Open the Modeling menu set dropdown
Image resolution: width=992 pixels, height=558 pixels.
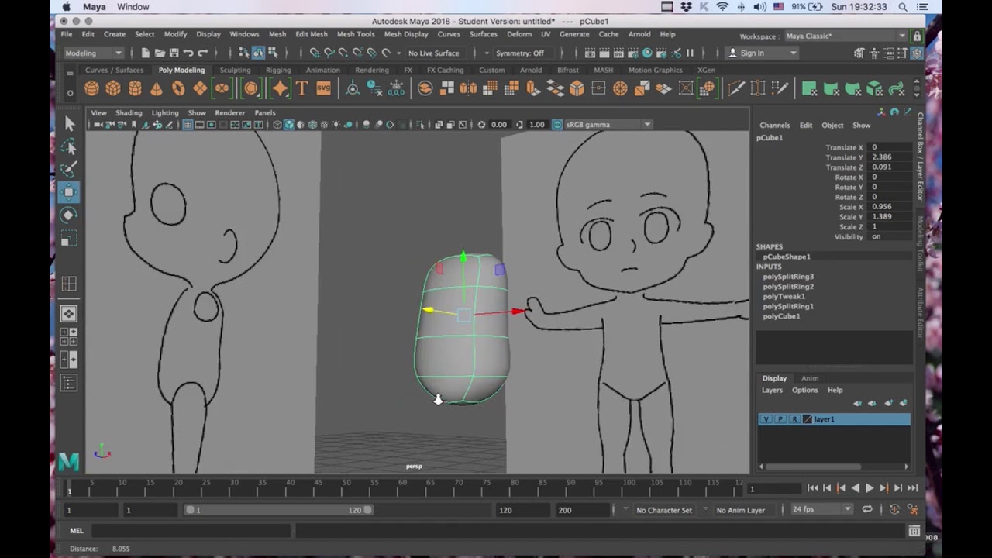point(94,53)
